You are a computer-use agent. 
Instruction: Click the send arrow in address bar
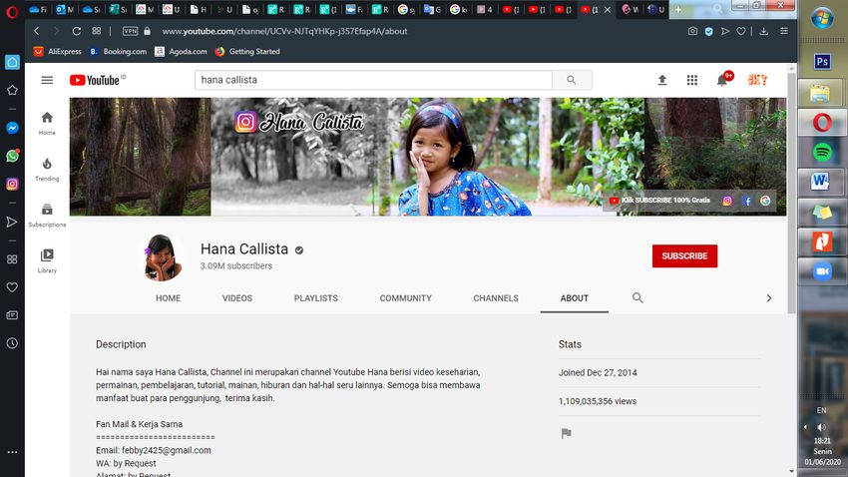[x=725, y=31]
